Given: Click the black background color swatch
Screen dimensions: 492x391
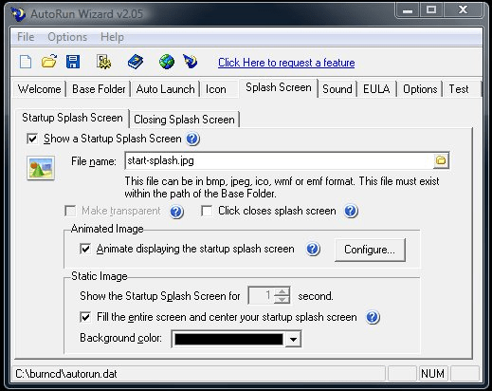Looking at the screenshot, I should click(228, 340).
